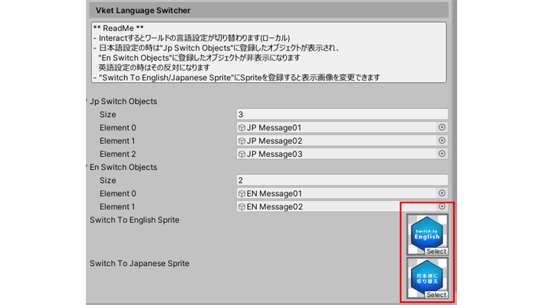Open object picker for EN Message02
The image size is (543, 305).
(x=442, y=206)
